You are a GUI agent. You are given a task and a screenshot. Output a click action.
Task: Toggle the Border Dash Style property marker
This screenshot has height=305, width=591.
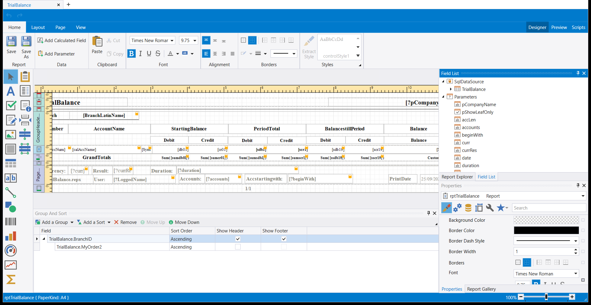[x=583, y=241]
